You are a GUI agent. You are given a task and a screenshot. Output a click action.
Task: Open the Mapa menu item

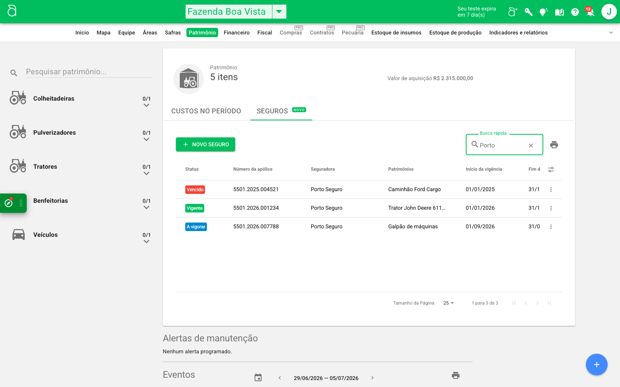103,33
